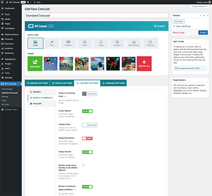Screen dimensions: 212x196
Task: Open Analytics in the admin sidebar
Action: [9, 48]
